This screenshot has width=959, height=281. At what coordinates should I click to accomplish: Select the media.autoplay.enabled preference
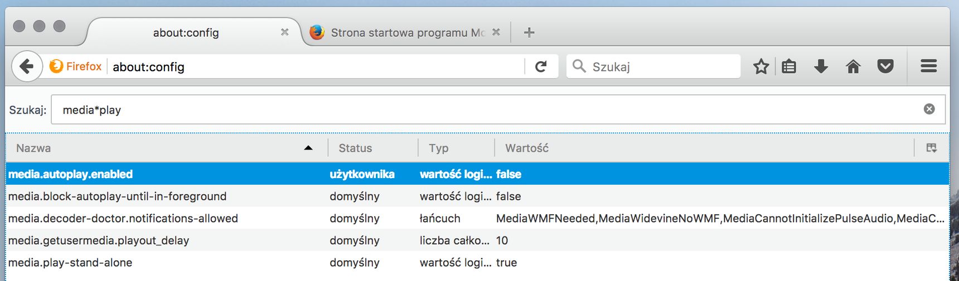(477, 174)
